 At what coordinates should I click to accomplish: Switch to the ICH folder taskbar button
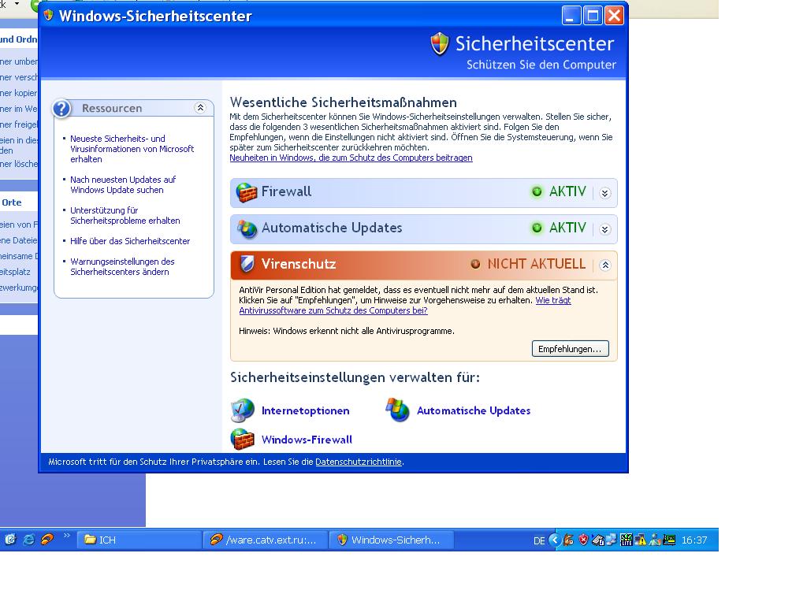click(x=139, y=540)
